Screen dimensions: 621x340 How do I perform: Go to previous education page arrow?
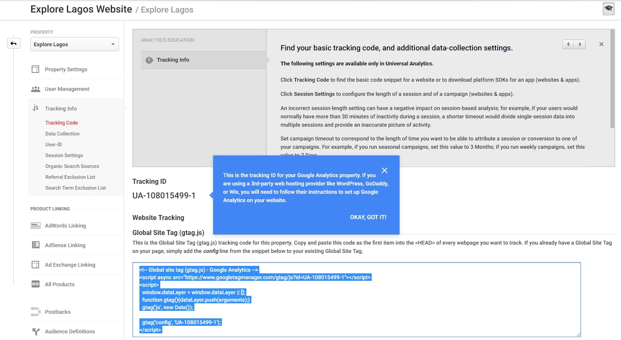click(568, 44)
